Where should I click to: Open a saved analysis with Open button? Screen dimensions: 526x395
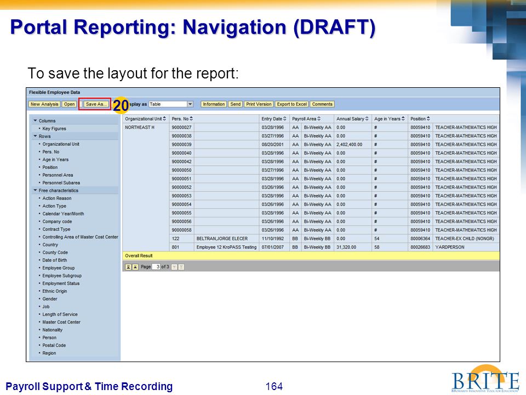pyautogui.click(x=70, y=104)
